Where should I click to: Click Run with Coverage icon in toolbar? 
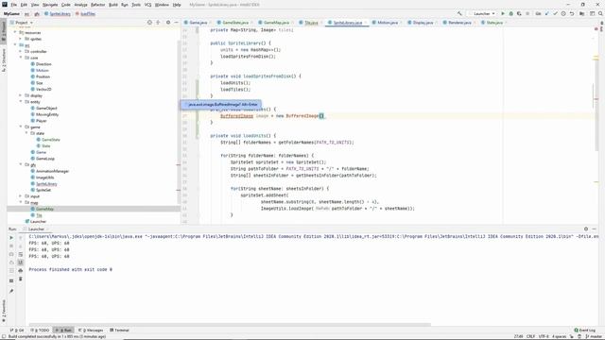(519, 13)
